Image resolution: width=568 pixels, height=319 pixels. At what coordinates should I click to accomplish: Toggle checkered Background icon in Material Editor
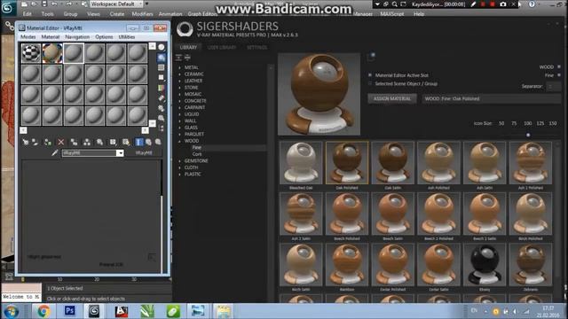pos(162,67)
